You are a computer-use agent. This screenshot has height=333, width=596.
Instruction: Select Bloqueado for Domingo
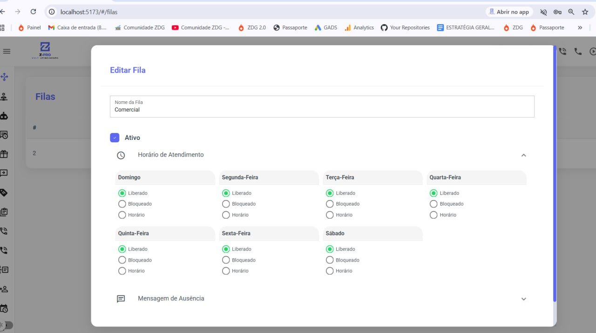122,204
